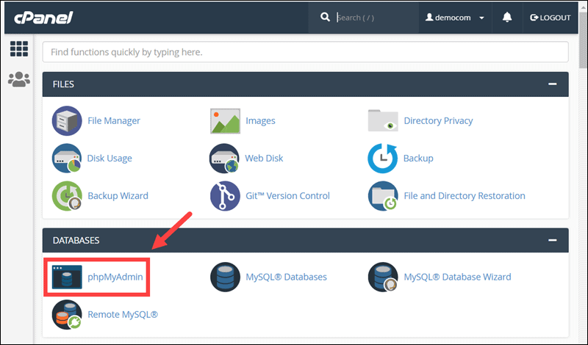Click the notifications bell icon

pos(507,17)
